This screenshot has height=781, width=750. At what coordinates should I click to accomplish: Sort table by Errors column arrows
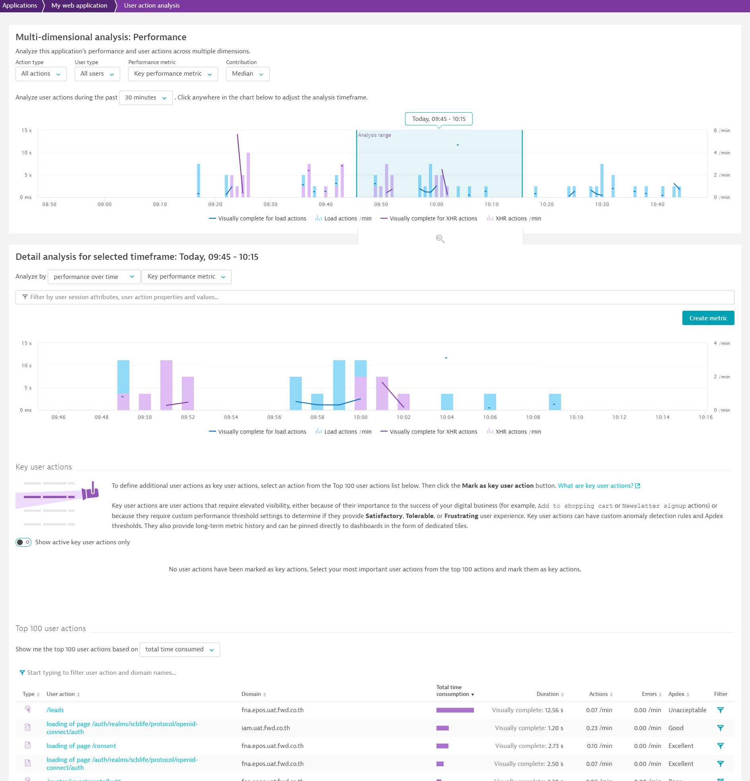pos(660,695)
